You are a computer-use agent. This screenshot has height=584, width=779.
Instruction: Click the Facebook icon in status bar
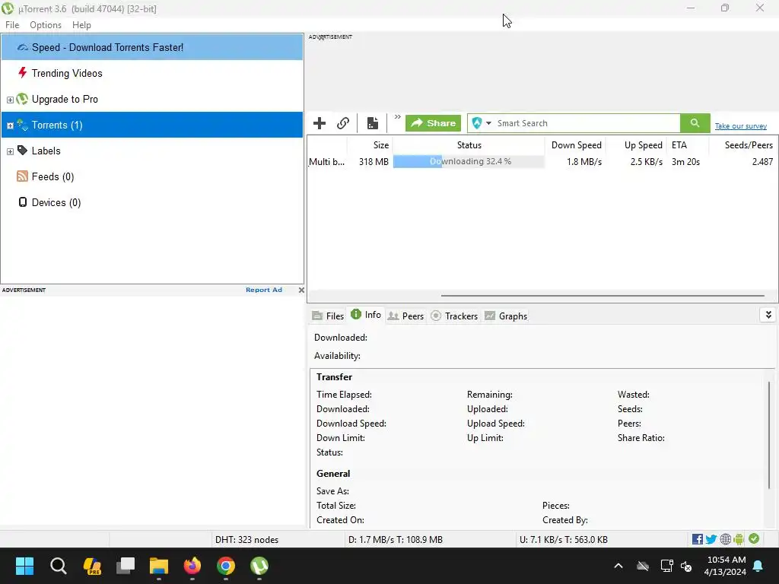[697, 539]
